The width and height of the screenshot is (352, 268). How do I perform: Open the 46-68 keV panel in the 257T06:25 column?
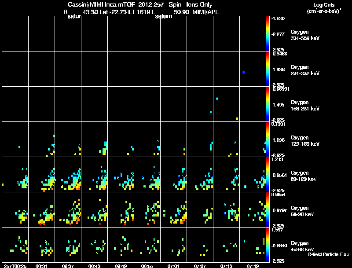tap(15, 245)
